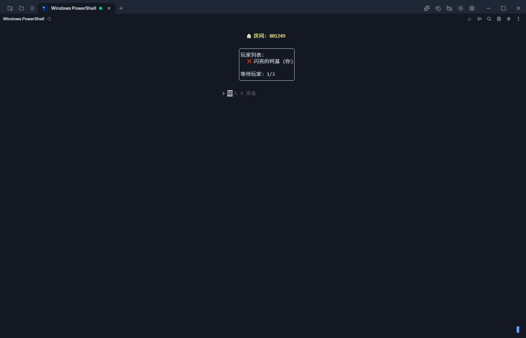Click the brush clear icon in terminal toolbar
This screenshot has height=338, width=526.
click(x=470, y=19)
